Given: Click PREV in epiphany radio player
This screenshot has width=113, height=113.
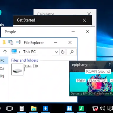Looking at the screenshot, I should [81, 81].
